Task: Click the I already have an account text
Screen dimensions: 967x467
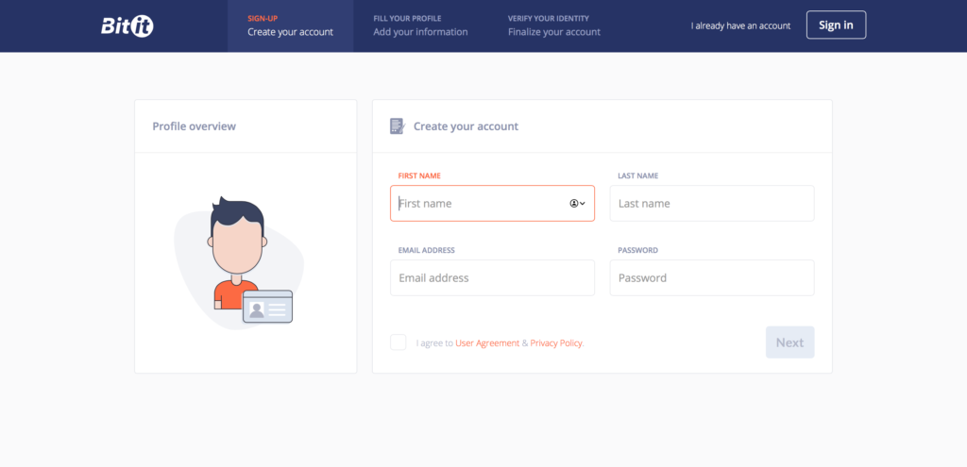Action: coord(740,25)
